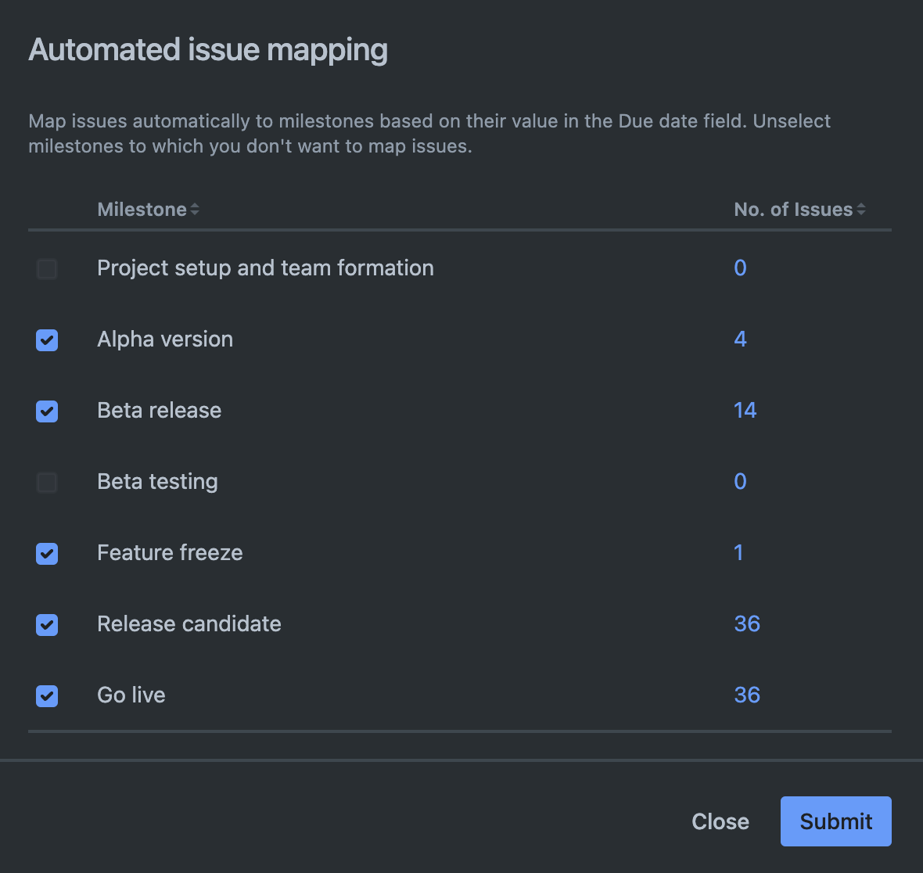Enable Project setup and team formation checkbox
Image resolution: width=923 pixels, height=873 pixels.
(x=47, y=269)
